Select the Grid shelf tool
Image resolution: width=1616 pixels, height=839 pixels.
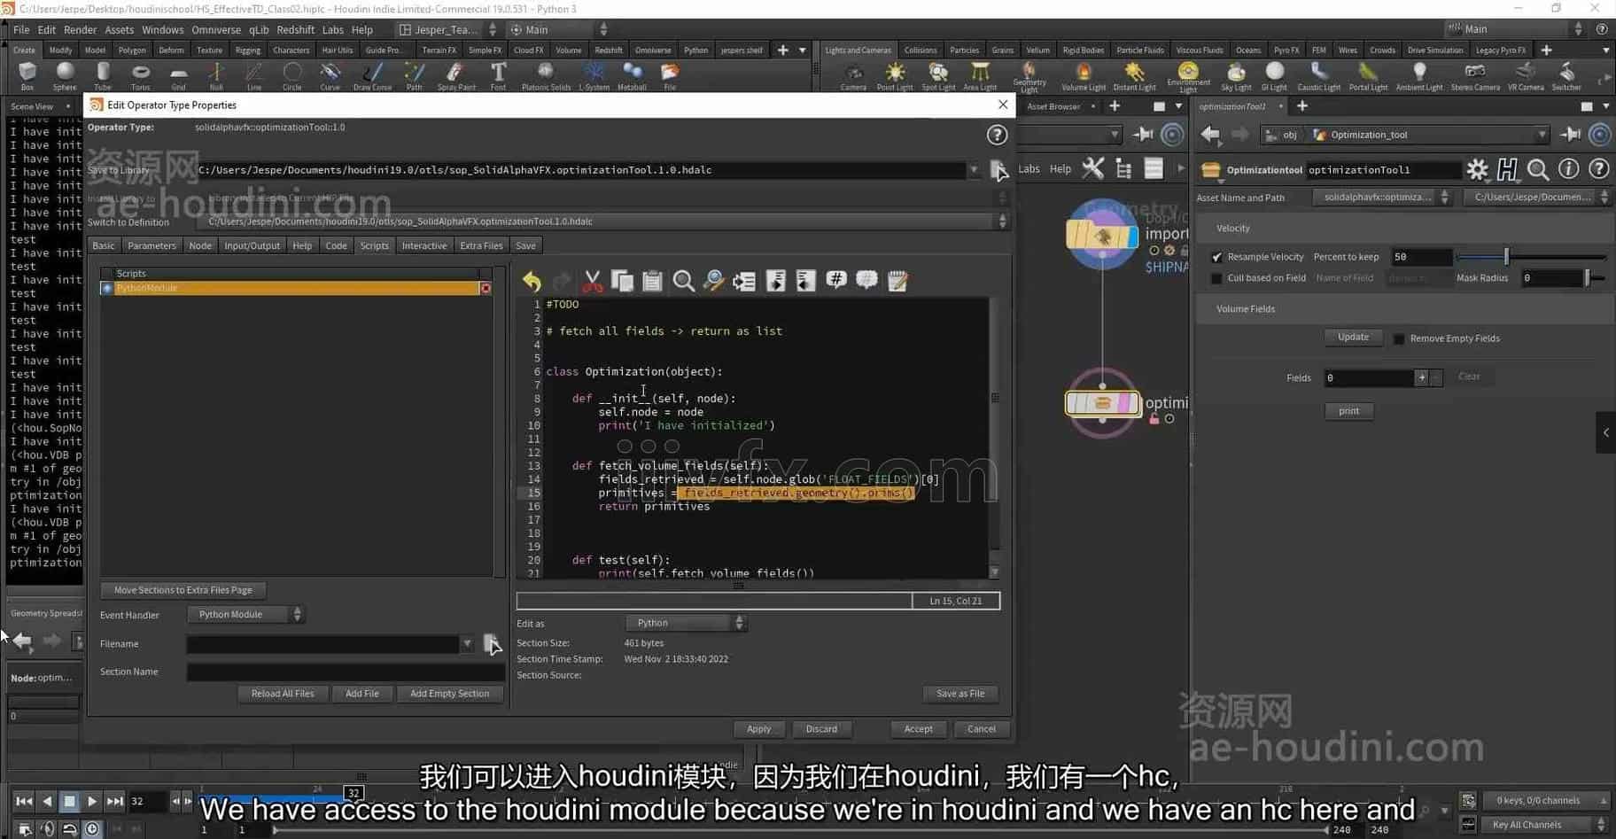[x=178, y=75]
